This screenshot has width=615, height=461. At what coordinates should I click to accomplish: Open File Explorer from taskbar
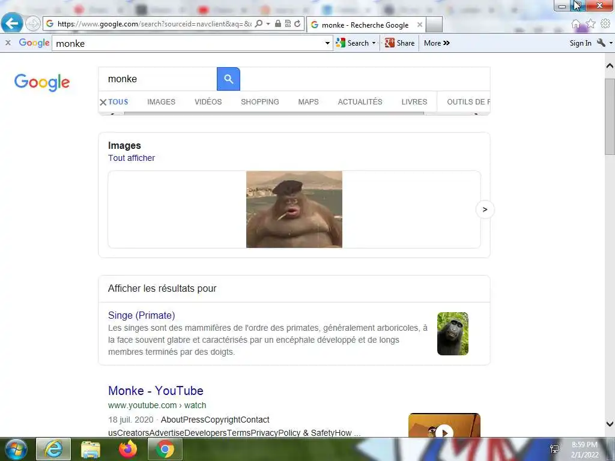click(x=91, y=449)
